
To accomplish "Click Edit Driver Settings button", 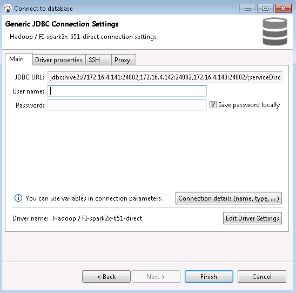I will point(252,218).
